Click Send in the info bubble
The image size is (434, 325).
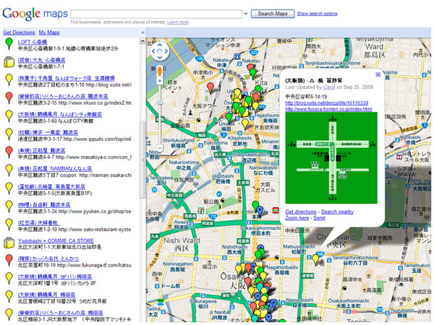[x=319, y=218]
